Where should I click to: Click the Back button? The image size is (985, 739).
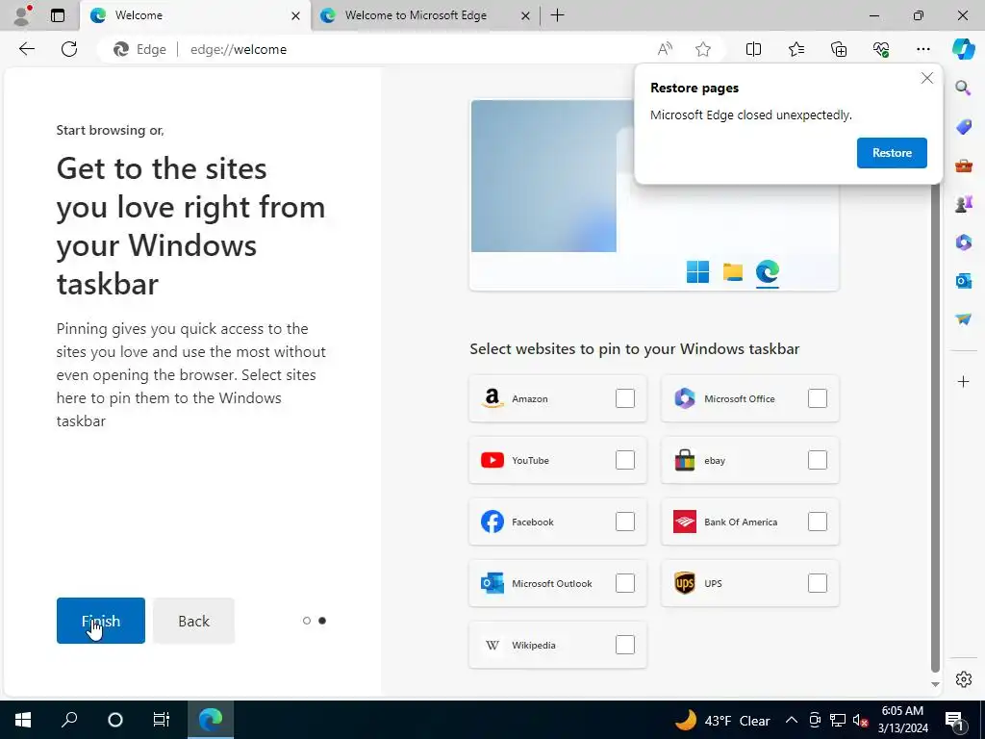[x=193, y=621]
